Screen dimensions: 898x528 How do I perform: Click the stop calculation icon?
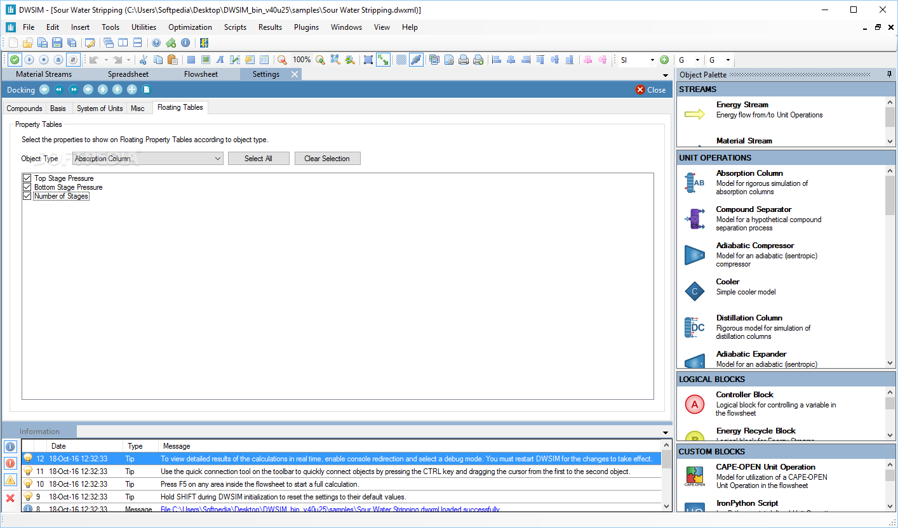tap(43, 60)
